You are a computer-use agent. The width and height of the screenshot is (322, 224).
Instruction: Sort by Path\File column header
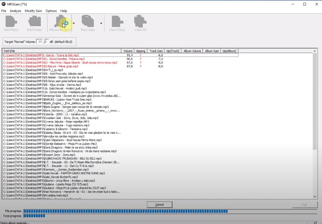[x=62, y=51]
